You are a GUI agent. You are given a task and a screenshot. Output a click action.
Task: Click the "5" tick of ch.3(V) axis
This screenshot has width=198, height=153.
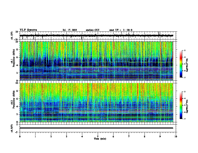pos(17,124)
